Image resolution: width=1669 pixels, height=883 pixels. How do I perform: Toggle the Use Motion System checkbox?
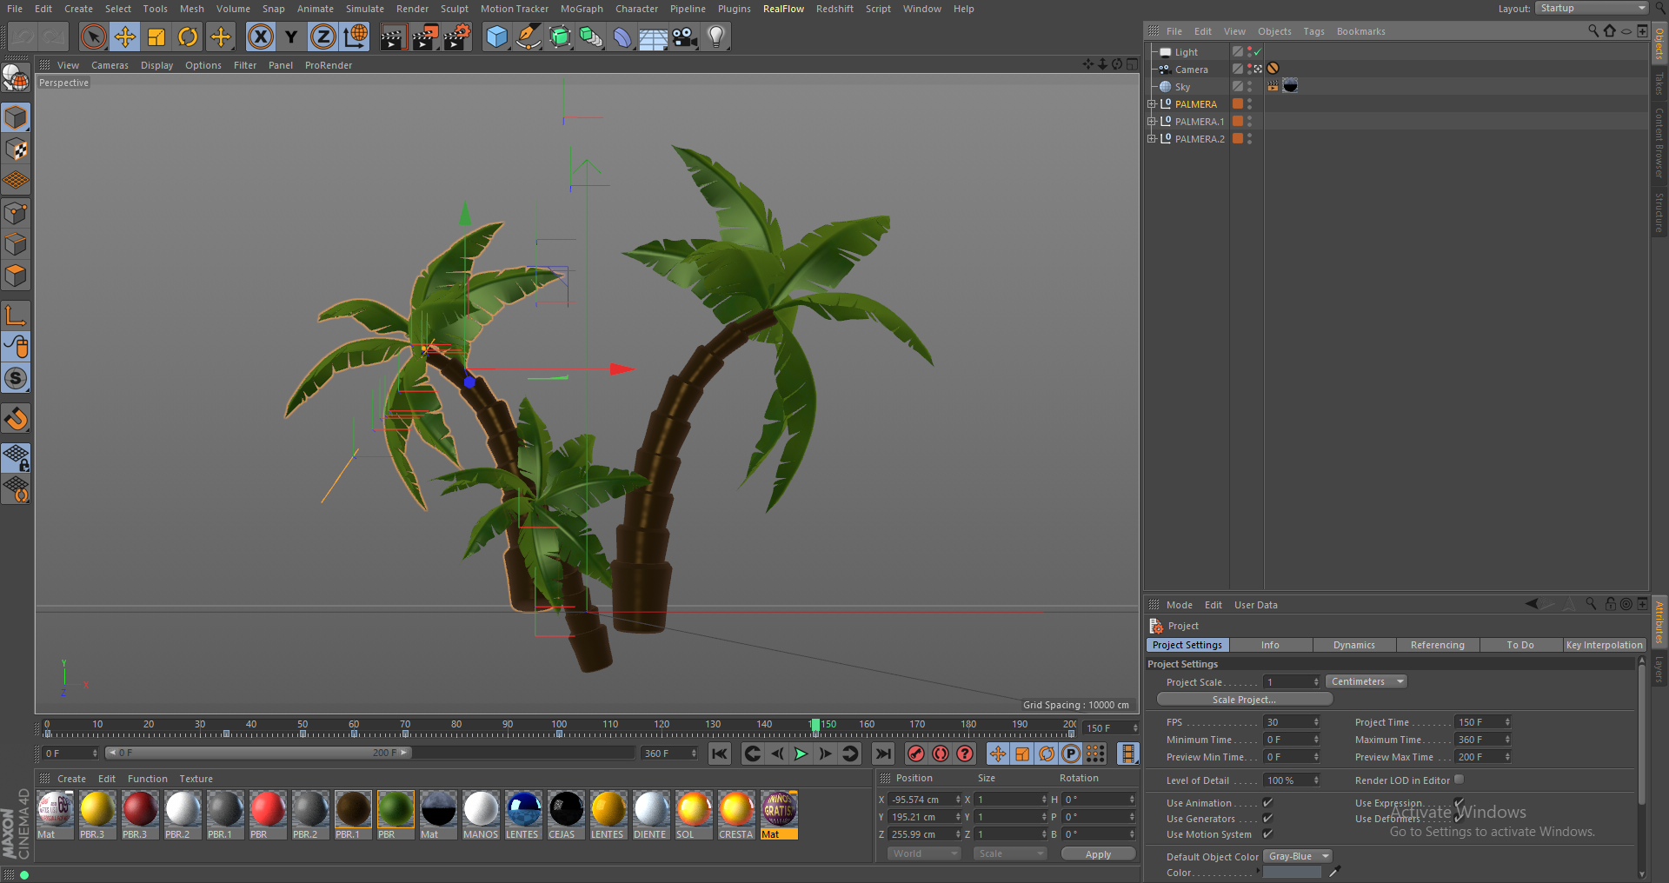[x=1267, y=833]
